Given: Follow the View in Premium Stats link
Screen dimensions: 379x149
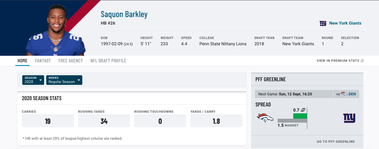Looking at the screenshot, I should tap(338, 61).
